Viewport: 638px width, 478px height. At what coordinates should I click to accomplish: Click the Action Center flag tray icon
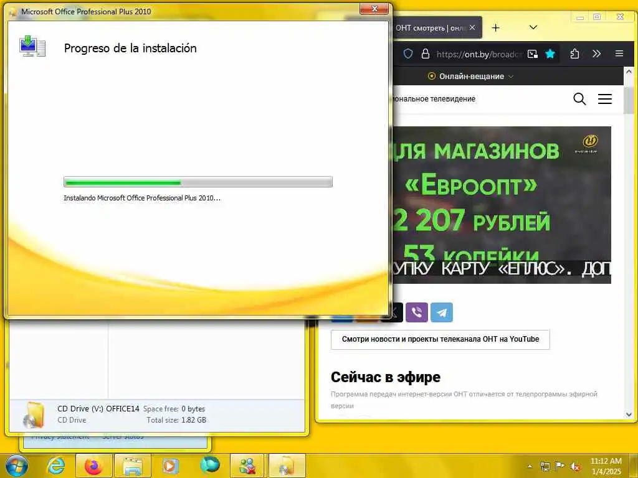[x=559, y=466]
